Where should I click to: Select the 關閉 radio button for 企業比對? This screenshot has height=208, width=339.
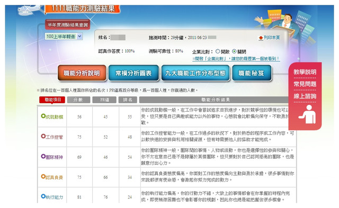[234, 51]
